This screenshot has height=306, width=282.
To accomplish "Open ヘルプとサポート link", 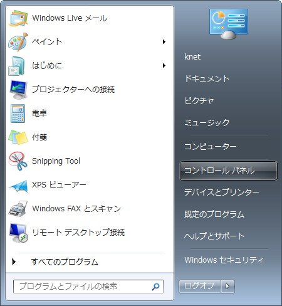I will coord(214,236).
